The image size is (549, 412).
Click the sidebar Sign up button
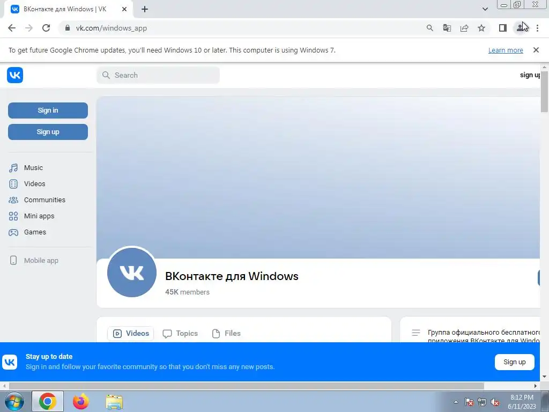pos(48,132)
